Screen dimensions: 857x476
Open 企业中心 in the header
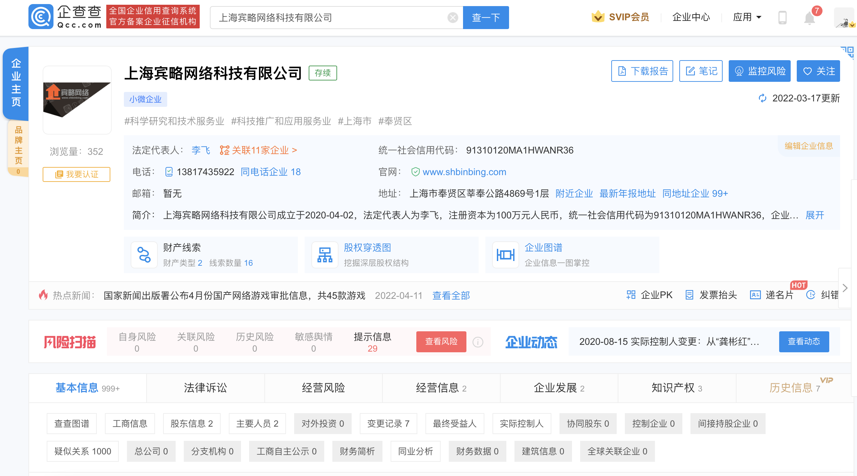point(691,17)
